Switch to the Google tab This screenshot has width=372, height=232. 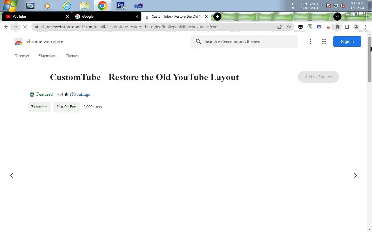tap(106, 17)
